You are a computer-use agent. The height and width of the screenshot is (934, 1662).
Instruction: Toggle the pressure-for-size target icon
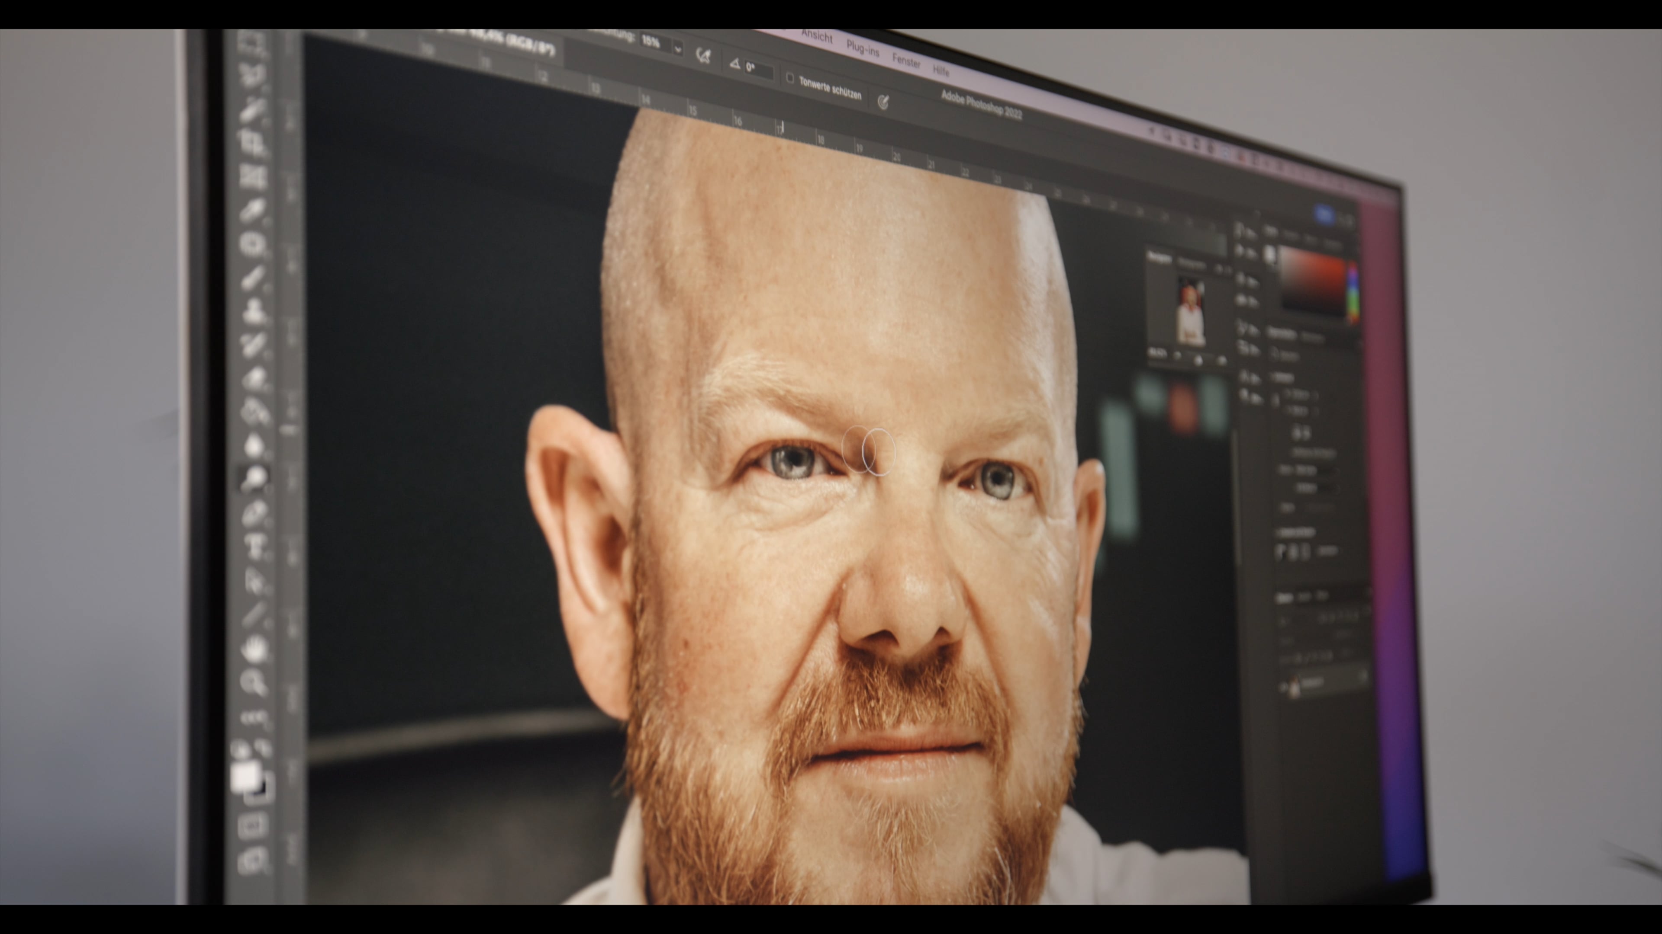(x=883, y=101)
